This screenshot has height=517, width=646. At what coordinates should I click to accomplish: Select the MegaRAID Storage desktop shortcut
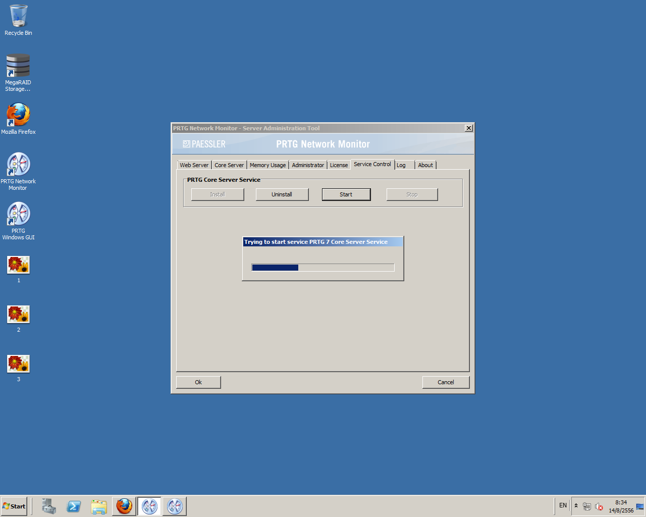[x=18, y=73]
